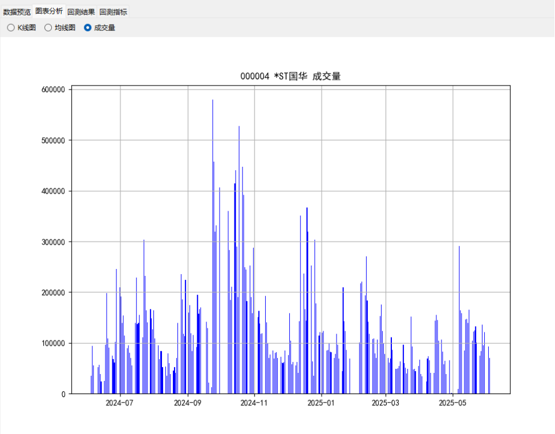Switch to the 数据预览 tab
The height and width of the screenshot is (434, 555).
(x=17, y=12)
